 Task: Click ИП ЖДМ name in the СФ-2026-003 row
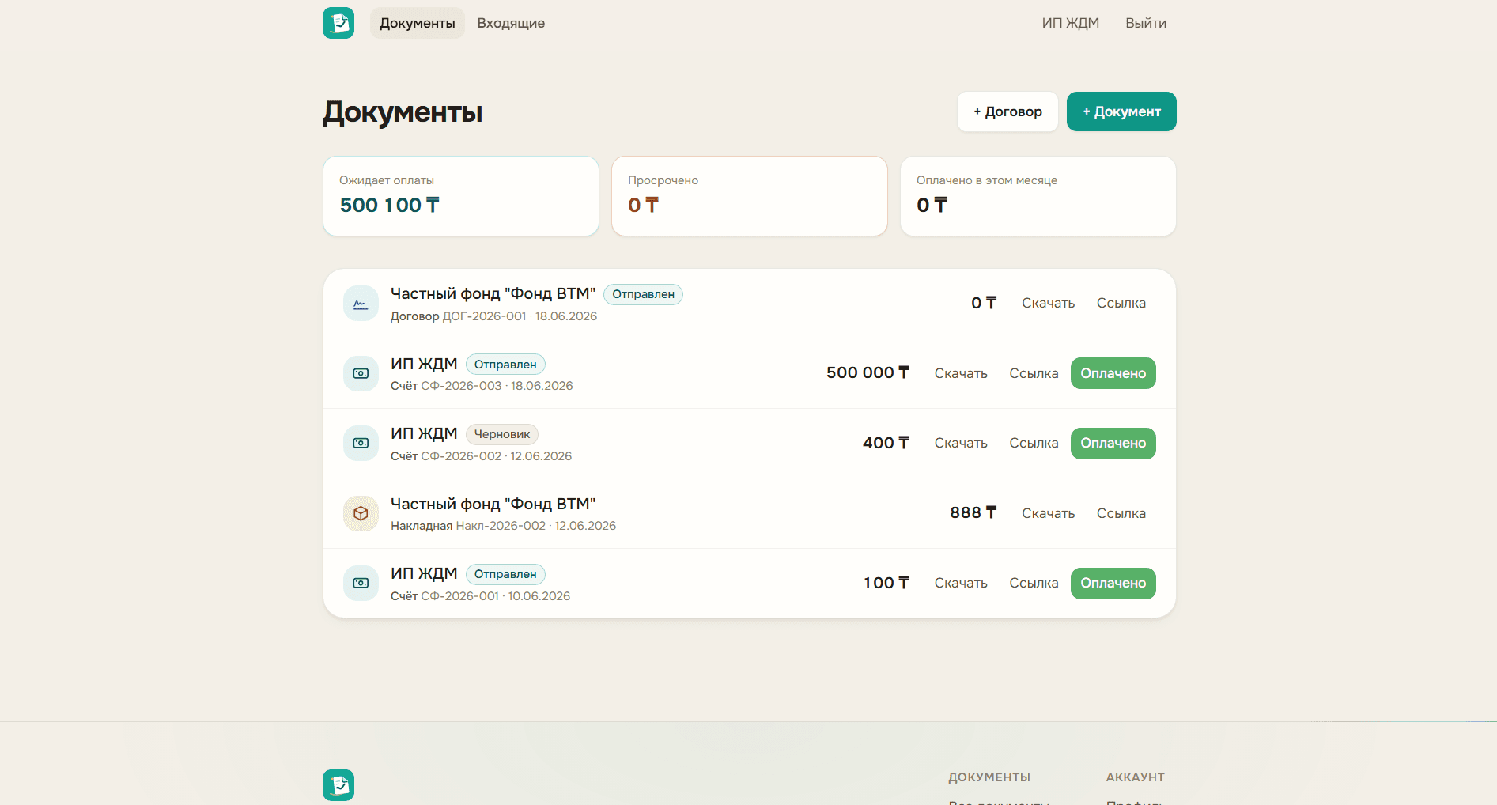424,365
